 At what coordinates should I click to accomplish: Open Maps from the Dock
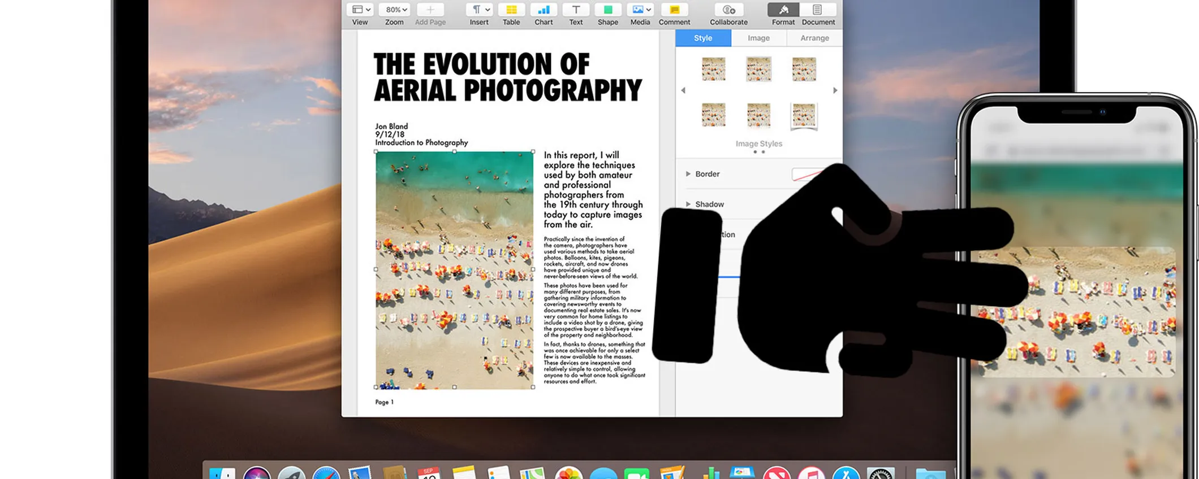pos(533,473)
